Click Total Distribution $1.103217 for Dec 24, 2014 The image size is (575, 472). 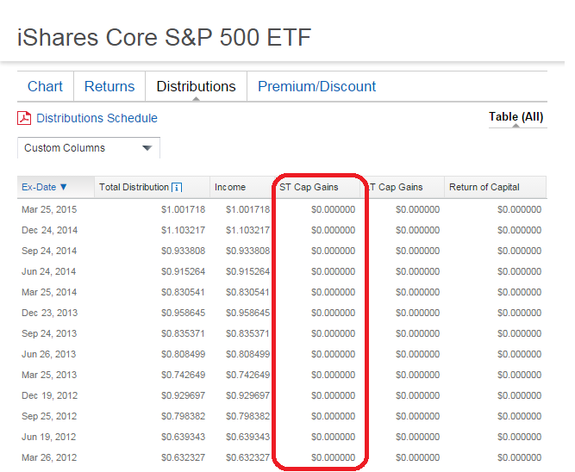tap(184, 230)
